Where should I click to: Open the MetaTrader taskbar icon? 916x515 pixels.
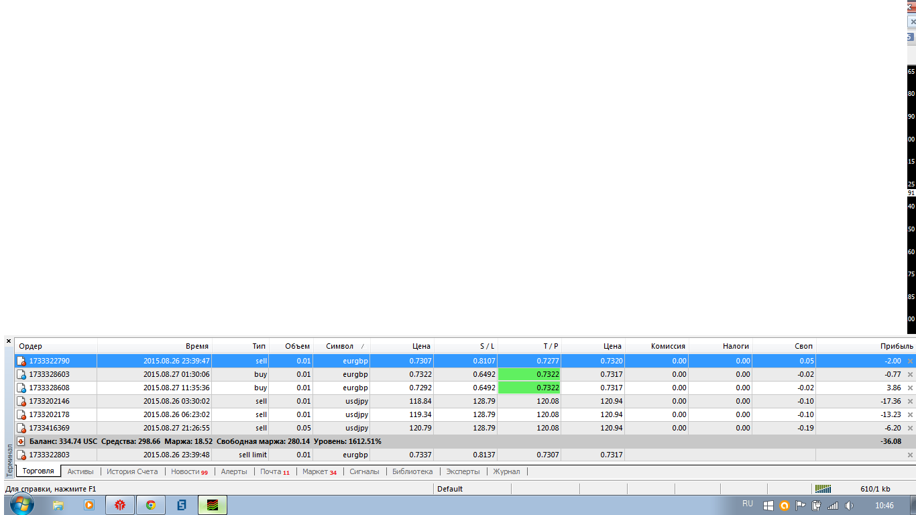tap(213, 505)
